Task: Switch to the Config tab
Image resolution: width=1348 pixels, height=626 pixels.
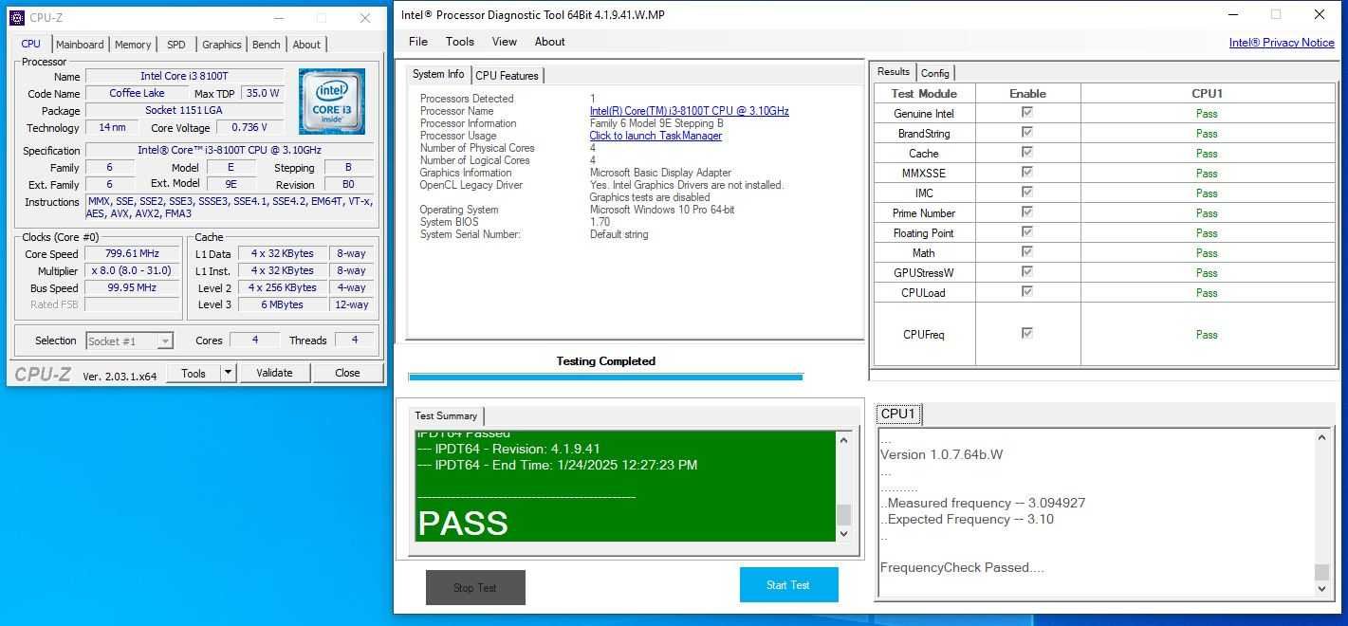Action: [x=935, y=73]
